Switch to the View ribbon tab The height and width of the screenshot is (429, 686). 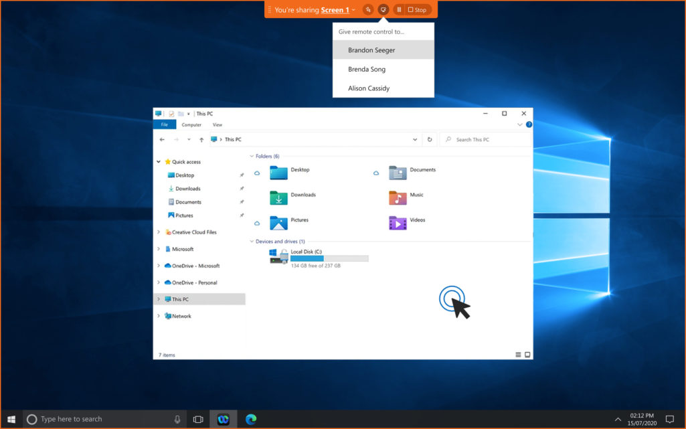tap(218, 124)
